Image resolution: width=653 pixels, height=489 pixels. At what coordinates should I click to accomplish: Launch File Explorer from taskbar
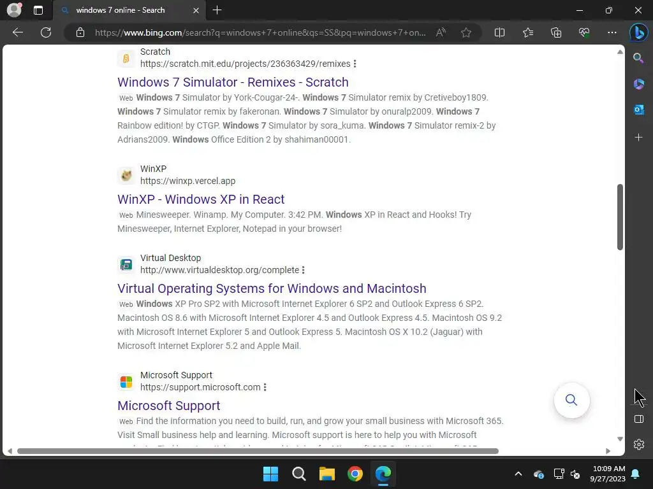pos(327,474)
